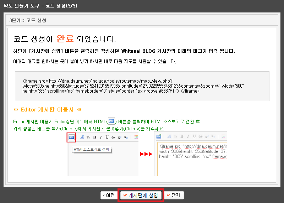Click the line starting 아래의 태그를 원하시는 곳에
Screen dimensions: 284x203
[x=94, y=61]
